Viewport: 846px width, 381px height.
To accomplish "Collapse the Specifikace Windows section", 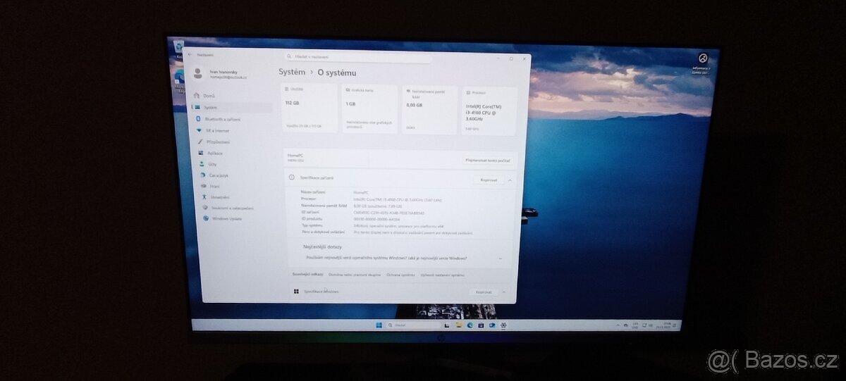I will 503,292.
